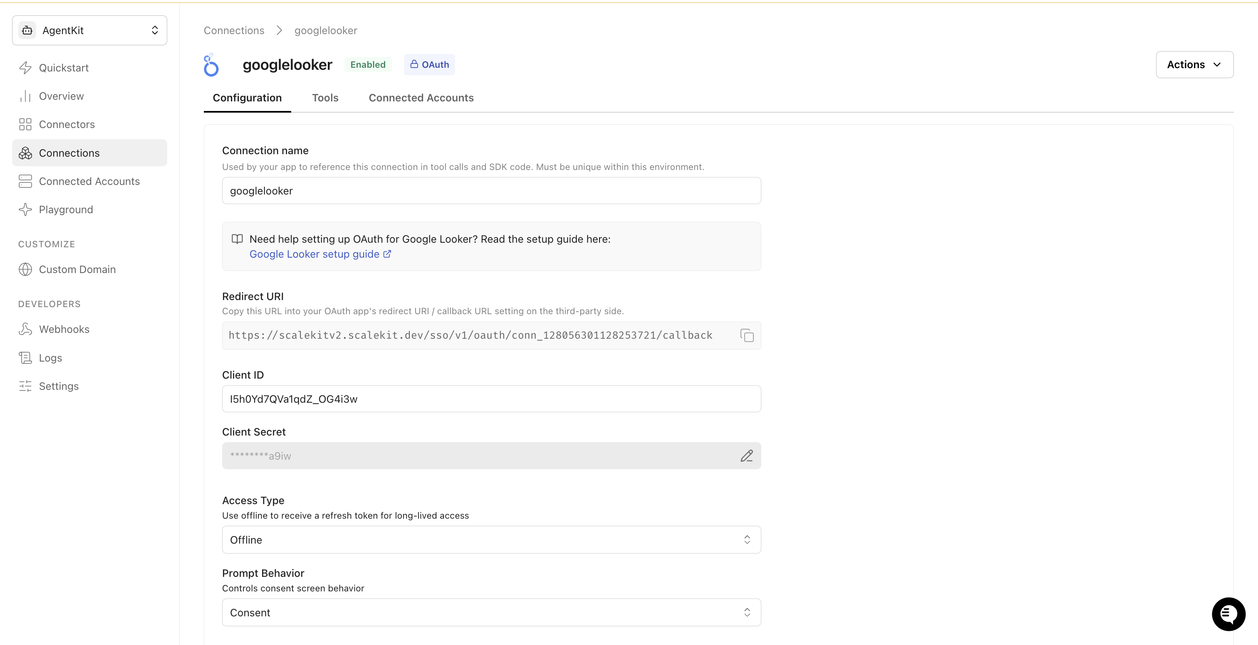Click the Logs scroll icon
Image resolution: width=1258 pixels, height=645 pixels.
[x=25, y=358]
